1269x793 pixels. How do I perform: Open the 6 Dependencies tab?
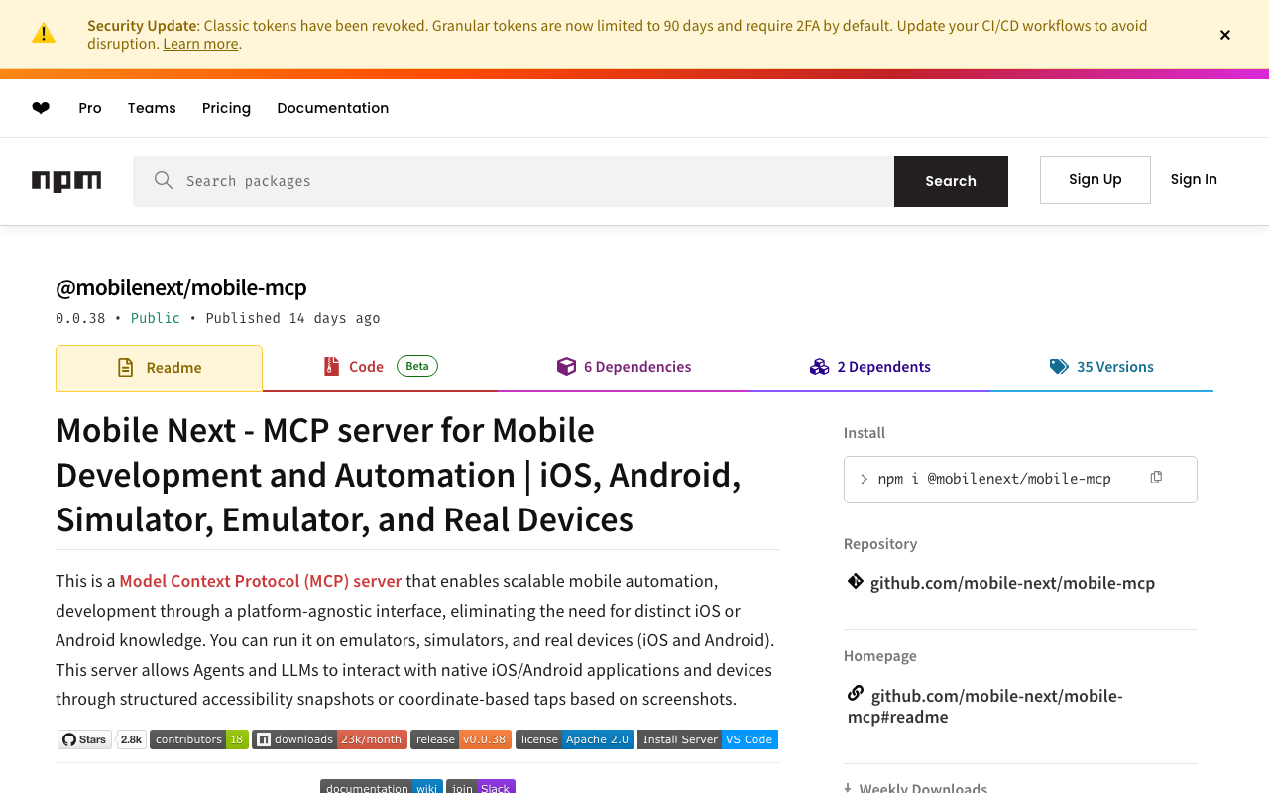point(625,367)
